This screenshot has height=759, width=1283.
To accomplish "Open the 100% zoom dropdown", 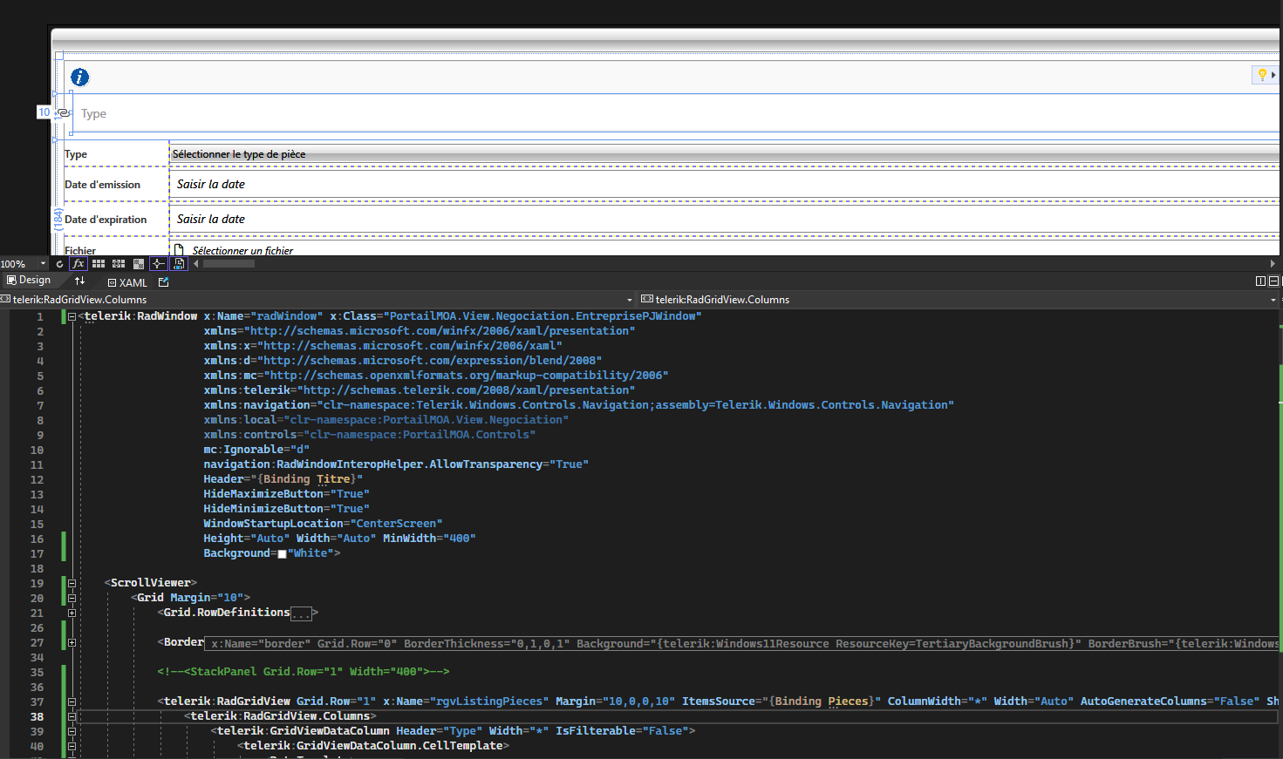I will 43,264.
